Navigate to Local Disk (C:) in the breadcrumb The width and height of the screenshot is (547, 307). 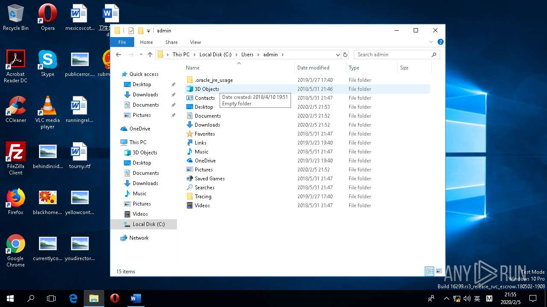click(215, 55)
